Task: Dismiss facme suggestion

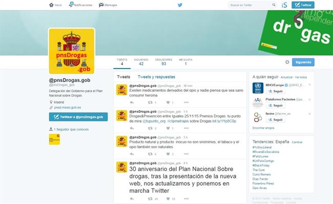Action: click(309, 114)
